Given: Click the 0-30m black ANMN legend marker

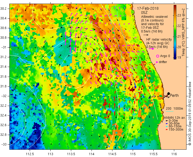Looking at the screenshot, I should coord(167,121).
